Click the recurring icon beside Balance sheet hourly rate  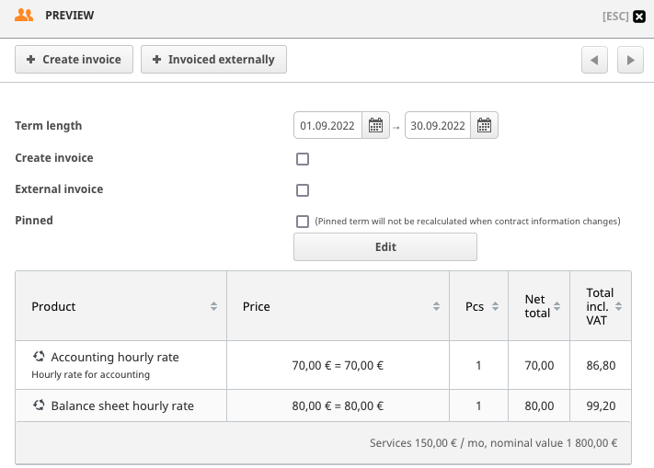tap(39, 405)
